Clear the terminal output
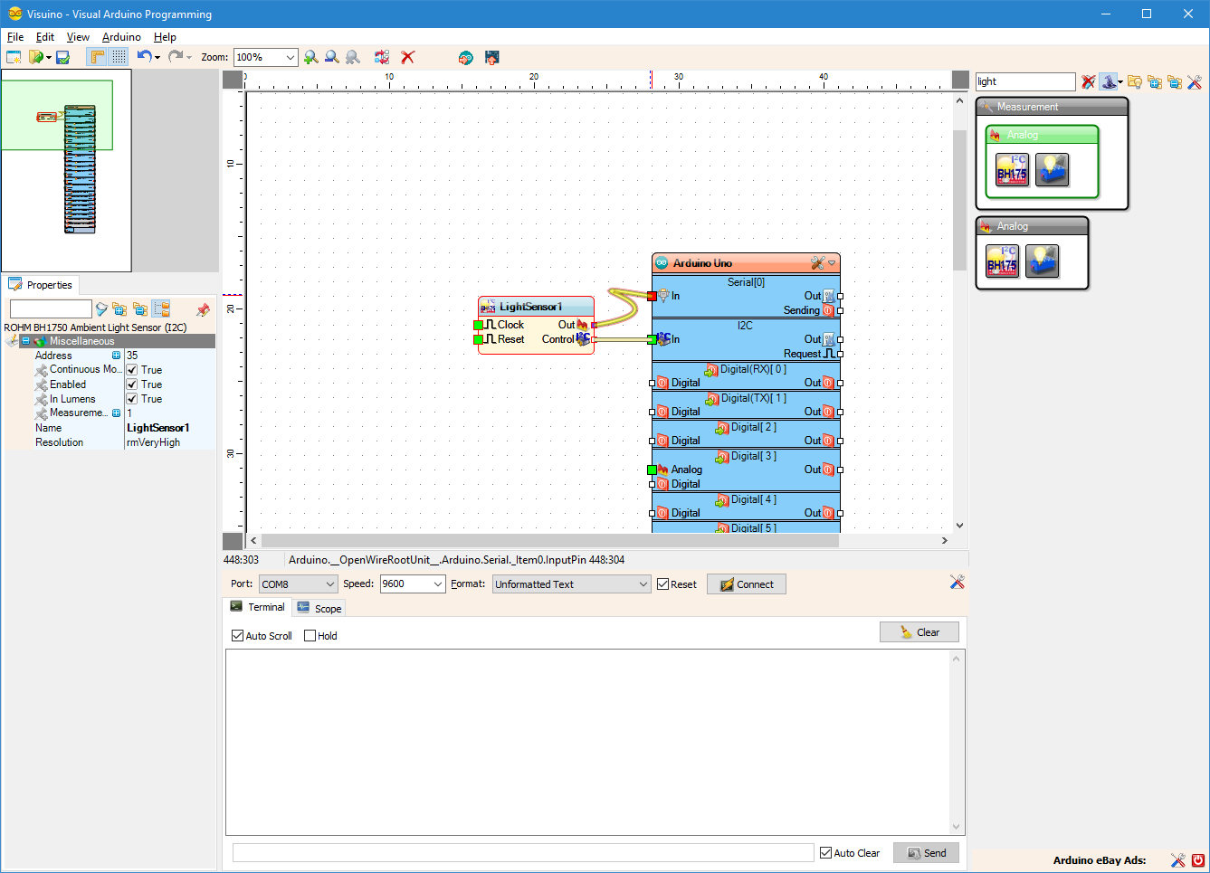Viewport: 1210px width, 873px height. 919,631
